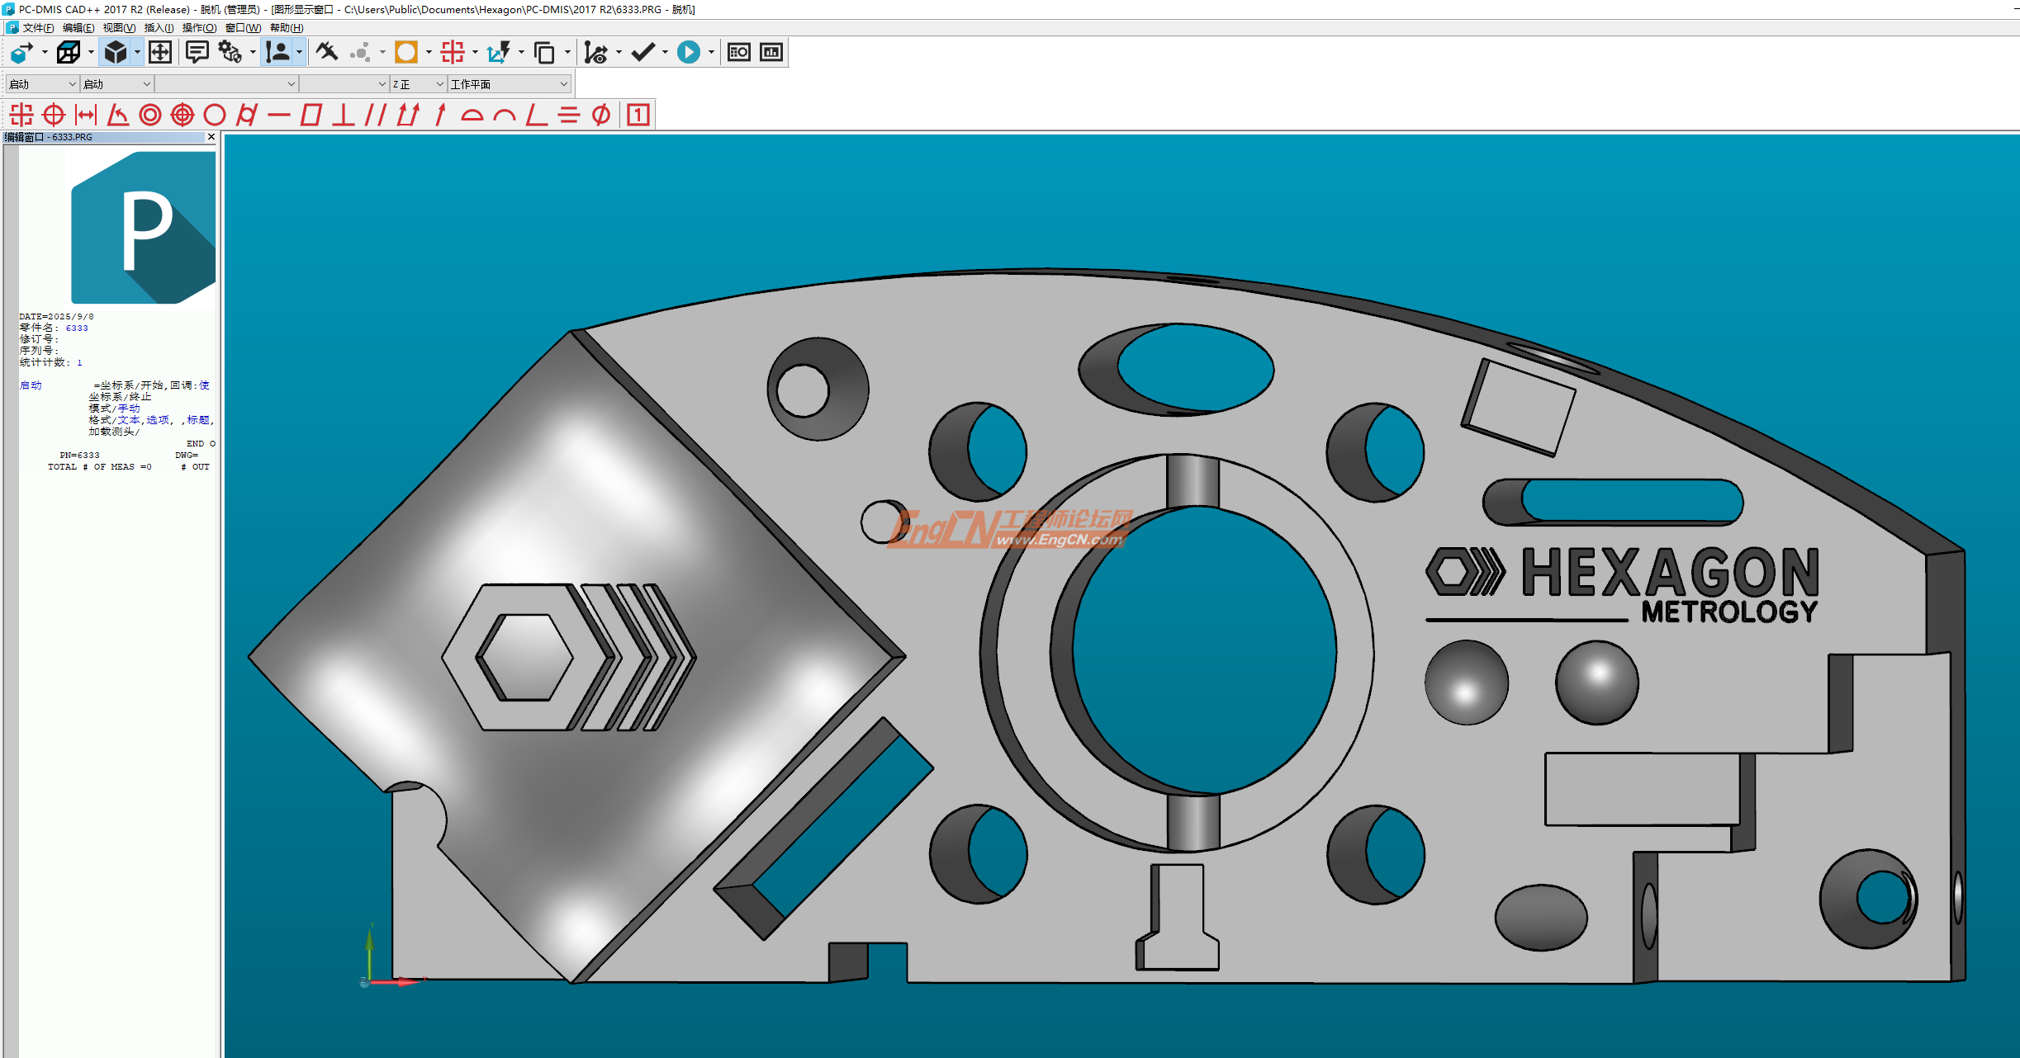This screenshot has height=1058, width=2020.
Task: Select the perpendicularity dimension icon
Action: pos(344,115)
